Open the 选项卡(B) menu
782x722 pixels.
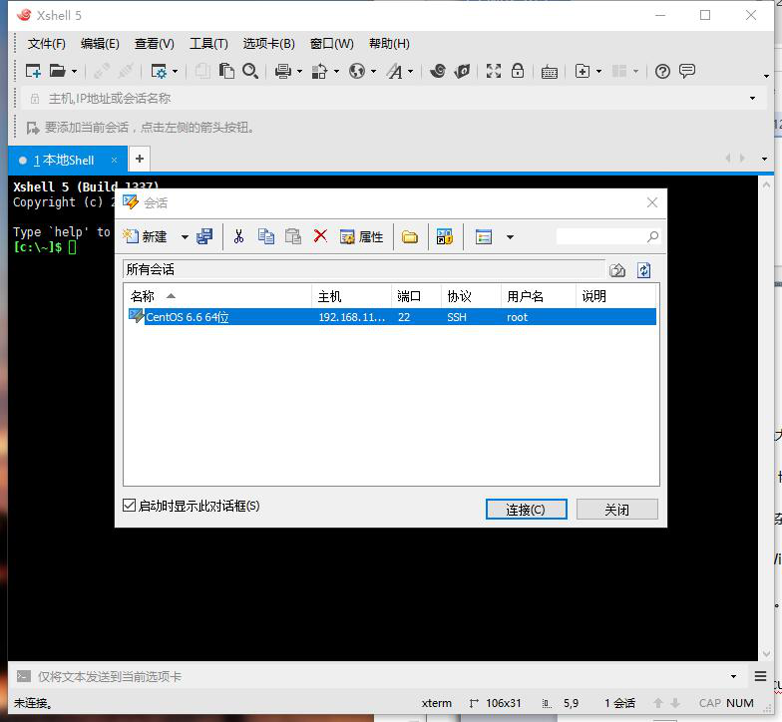269,44
